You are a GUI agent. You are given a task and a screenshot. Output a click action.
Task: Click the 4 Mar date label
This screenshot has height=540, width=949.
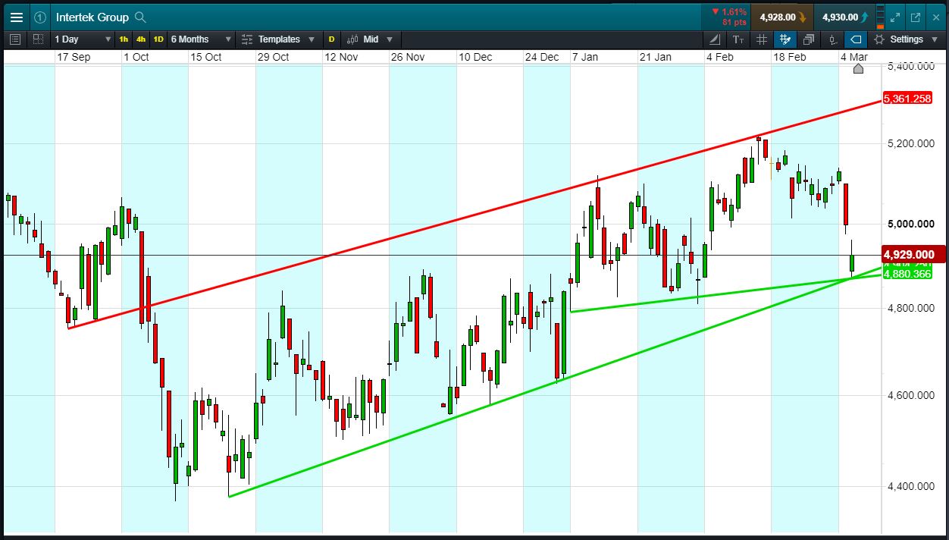pos(854,57)
